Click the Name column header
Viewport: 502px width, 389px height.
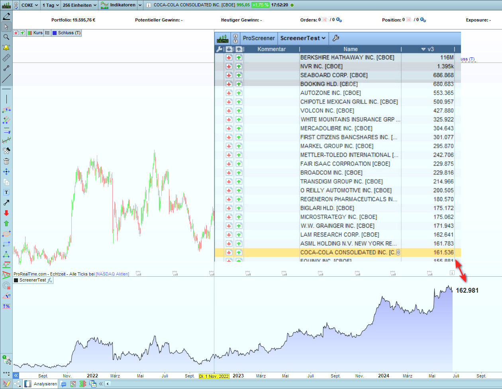(351, 49)
